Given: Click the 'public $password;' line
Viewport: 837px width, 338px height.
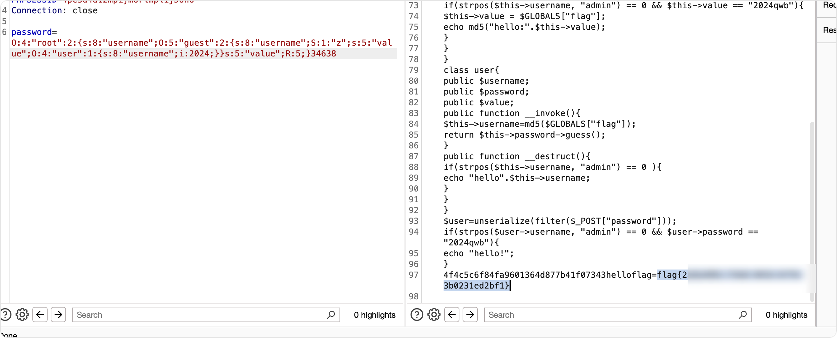Looking at the screenshot, I should (486, 92).
